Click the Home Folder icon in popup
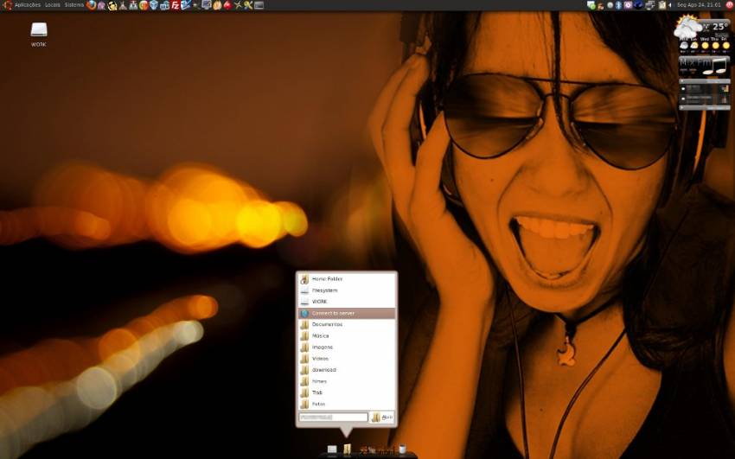This screenshot has height=459, width=735. (x=304, y=279)
